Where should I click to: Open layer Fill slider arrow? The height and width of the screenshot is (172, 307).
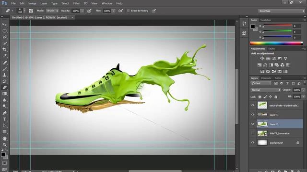pos(303,97)
